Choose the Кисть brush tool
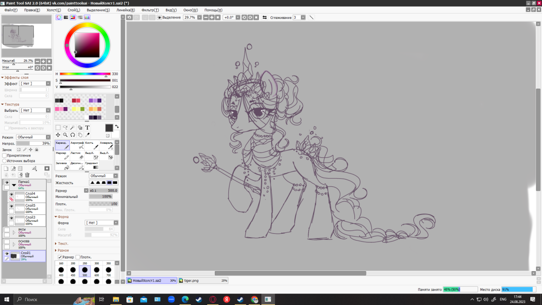The height and width of the screenshot is (305, 542). [x=91, y=145]
